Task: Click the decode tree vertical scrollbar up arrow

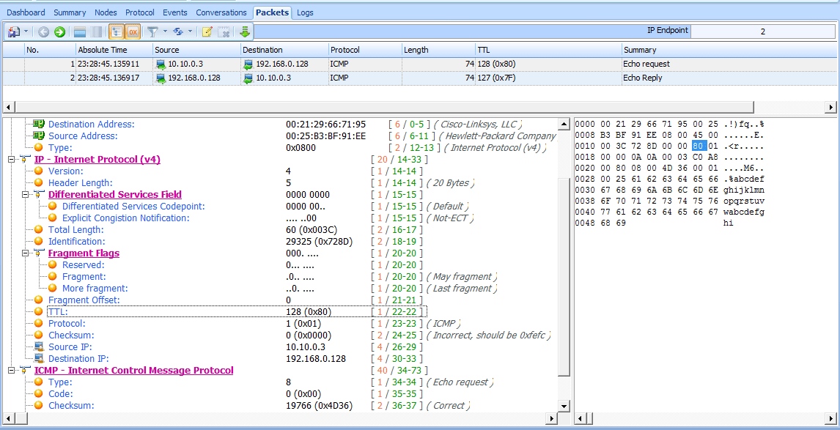Action: coord(564,125)
